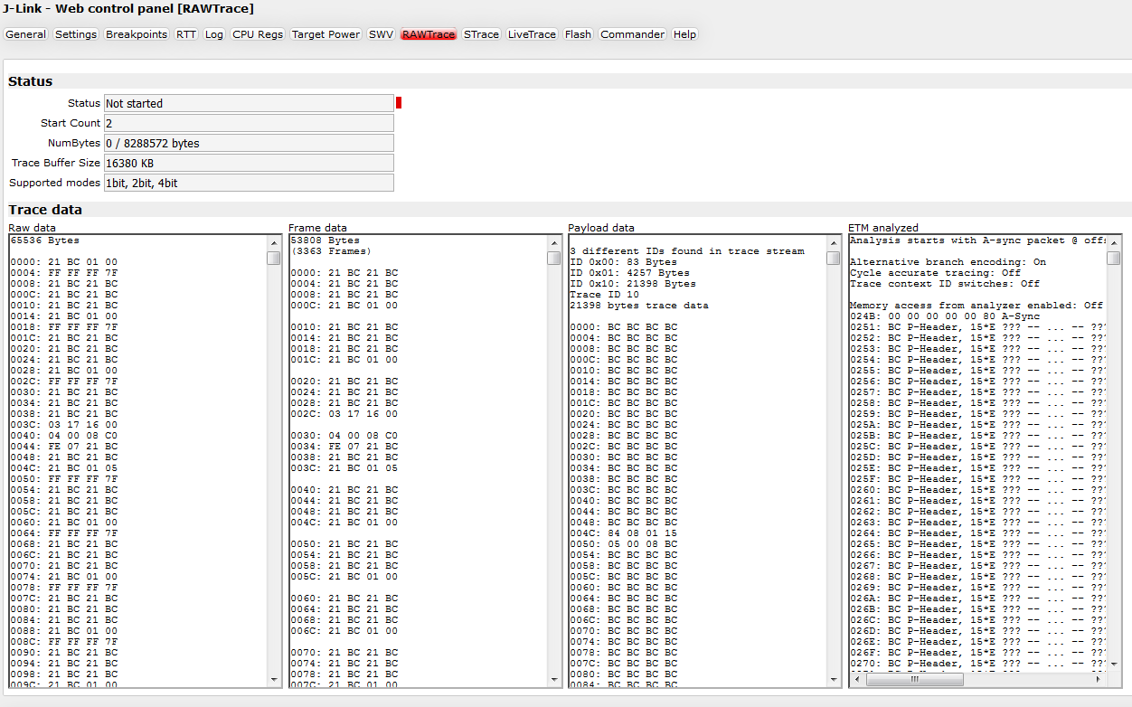This screenshot has width=1132, height=707.
Task: Open the Breakpoints tab
Action: pos(137,34)
